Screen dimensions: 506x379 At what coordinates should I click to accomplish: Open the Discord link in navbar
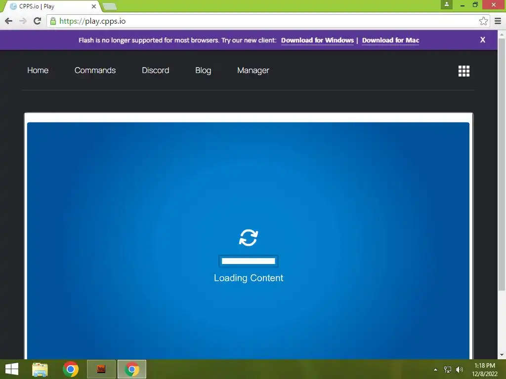(155, 70)
